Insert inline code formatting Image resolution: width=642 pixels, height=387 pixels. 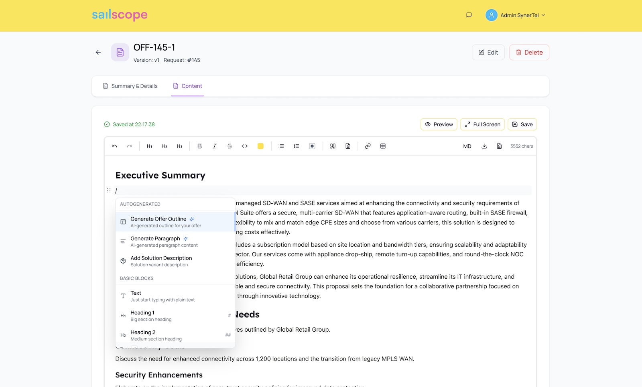click(x=245, y=146)
